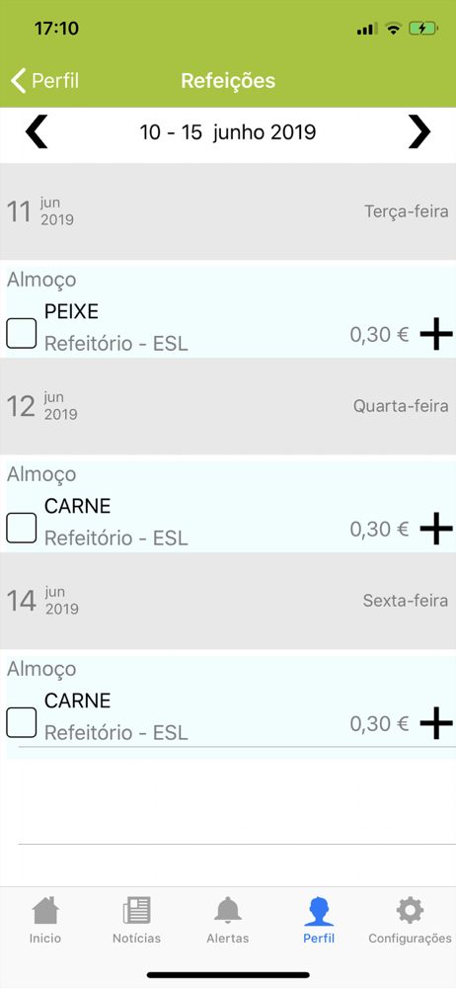
Task: Select the 14 jun Sexta-feira header
Action: (x=228, y=601)
